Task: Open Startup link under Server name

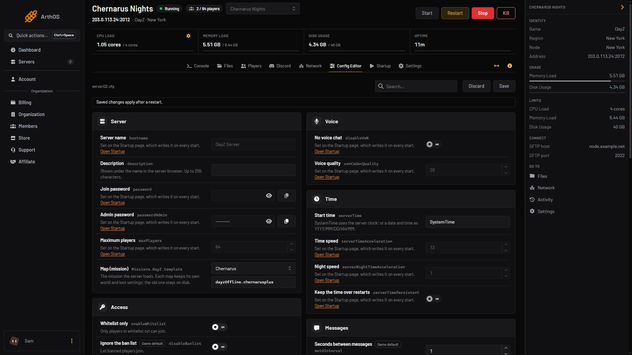Action: point(113,152)
